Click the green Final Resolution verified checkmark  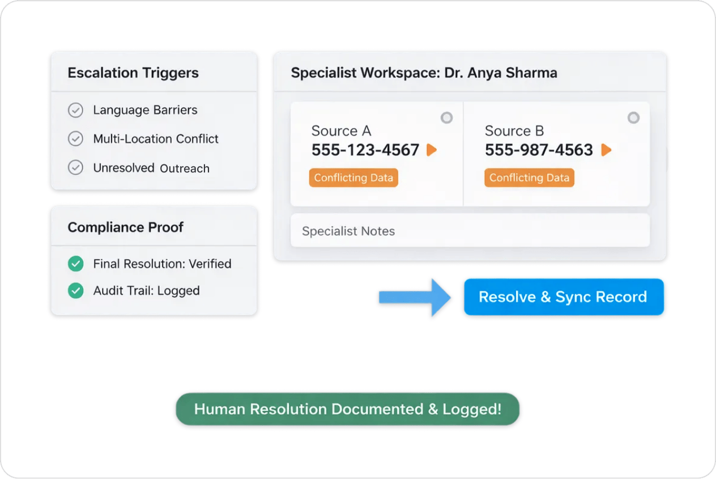pos(75,264)
